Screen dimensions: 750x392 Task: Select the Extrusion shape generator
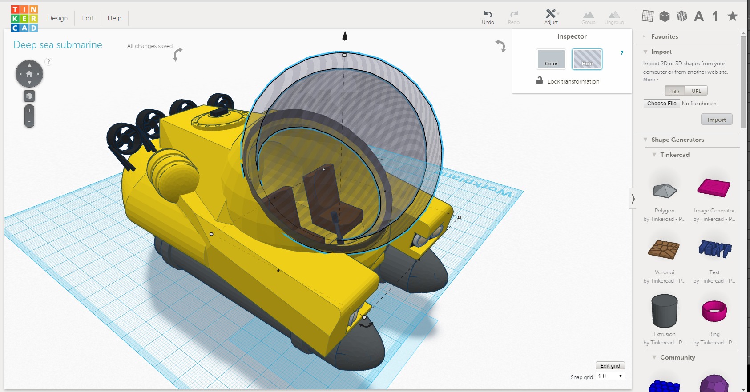[x=665, y=311]
